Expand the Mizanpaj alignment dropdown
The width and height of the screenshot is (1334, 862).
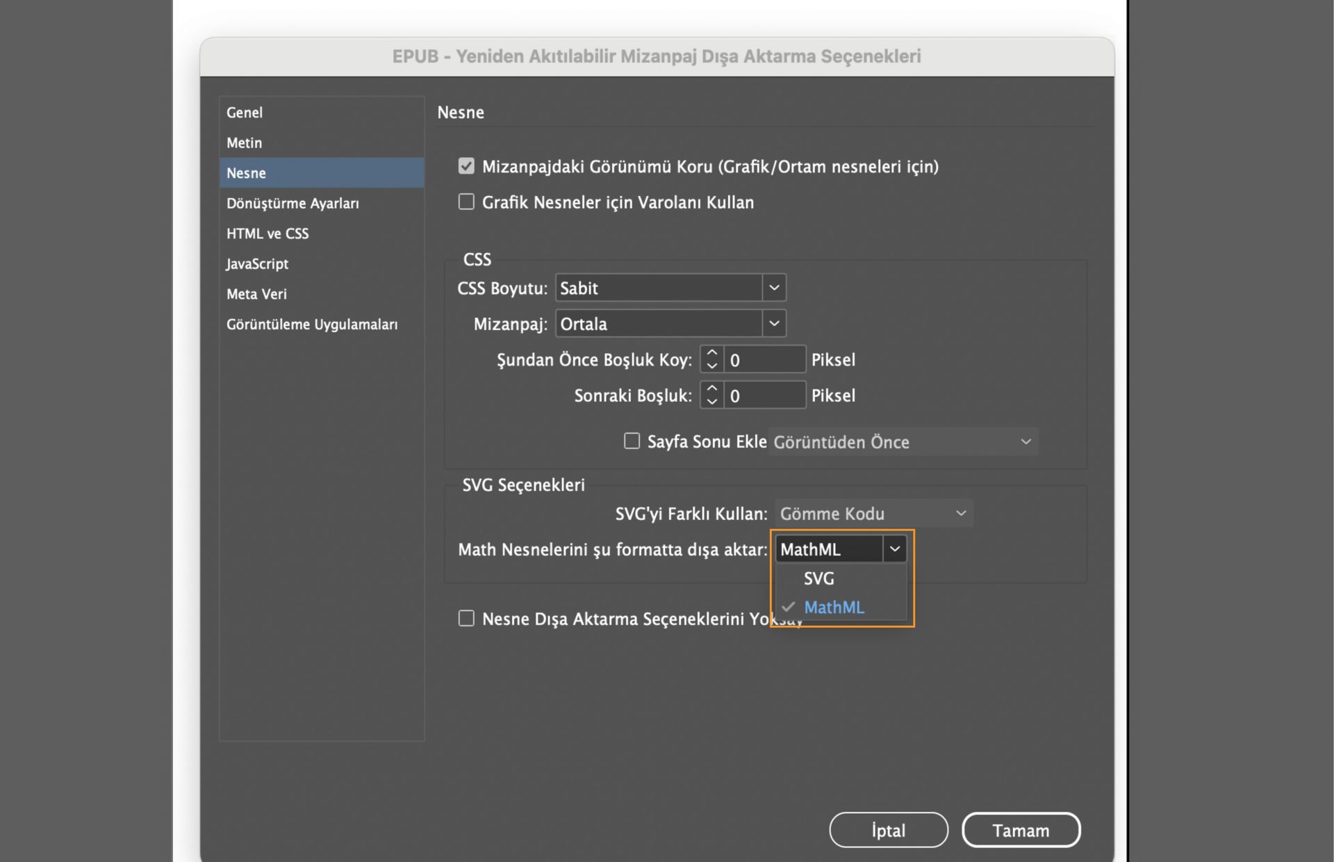pos(774,323)
